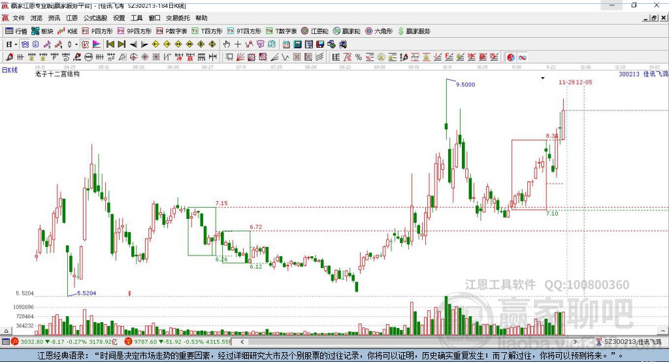Open the 文件 menu

tap(18, 18)
